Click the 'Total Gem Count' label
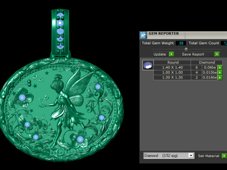The width and height of the screenshot is (227, 170). tap(204, 43)
